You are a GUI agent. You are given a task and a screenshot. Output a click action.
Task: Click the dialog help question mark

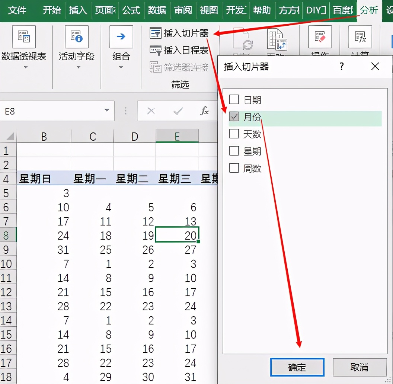click(x=341, y=66)
